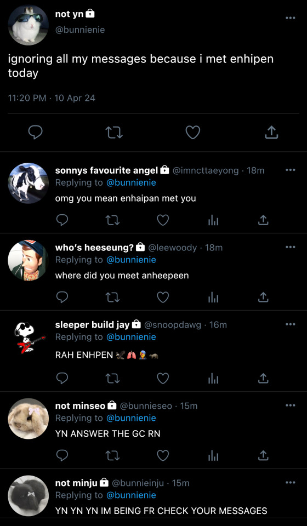Retweet the "where did you meet anheepeen" reply

tap(112, 297)
